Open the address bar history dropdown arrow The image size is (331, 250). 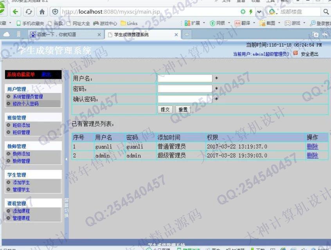pyautogui.click(x=259, y=12)
